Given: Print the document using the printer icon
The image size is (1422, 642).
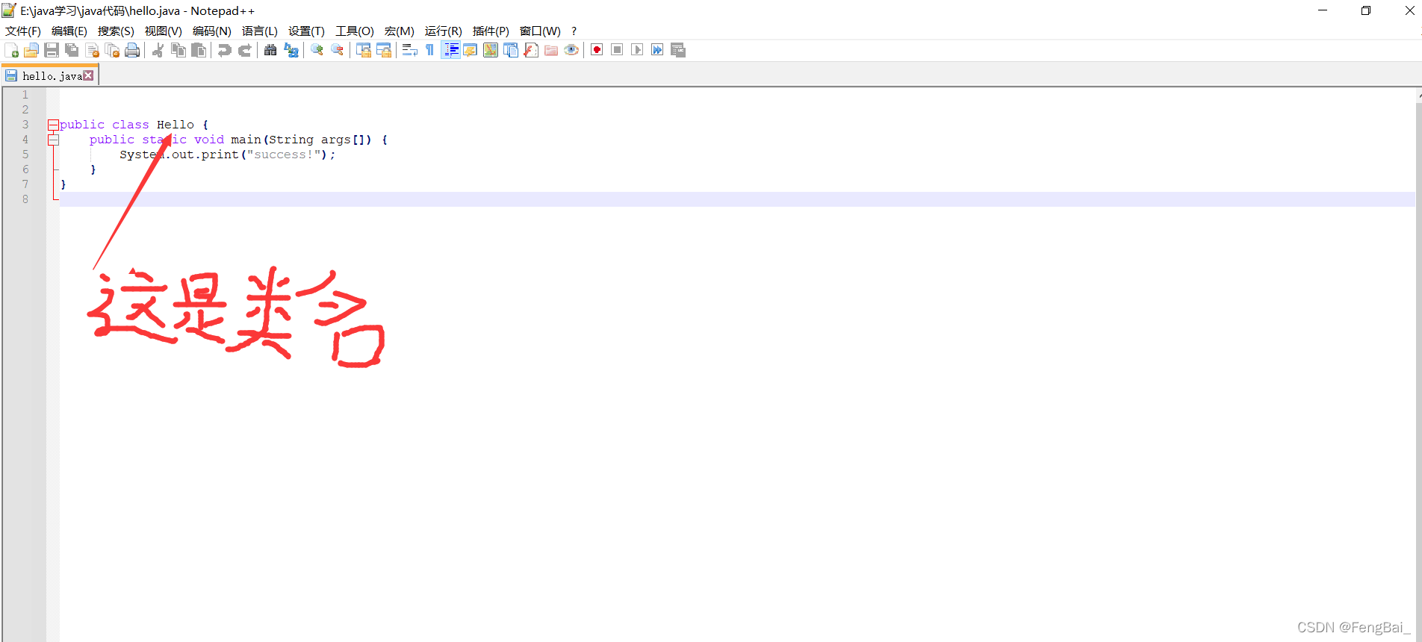Looking at the screenshot, I should 132,50.
